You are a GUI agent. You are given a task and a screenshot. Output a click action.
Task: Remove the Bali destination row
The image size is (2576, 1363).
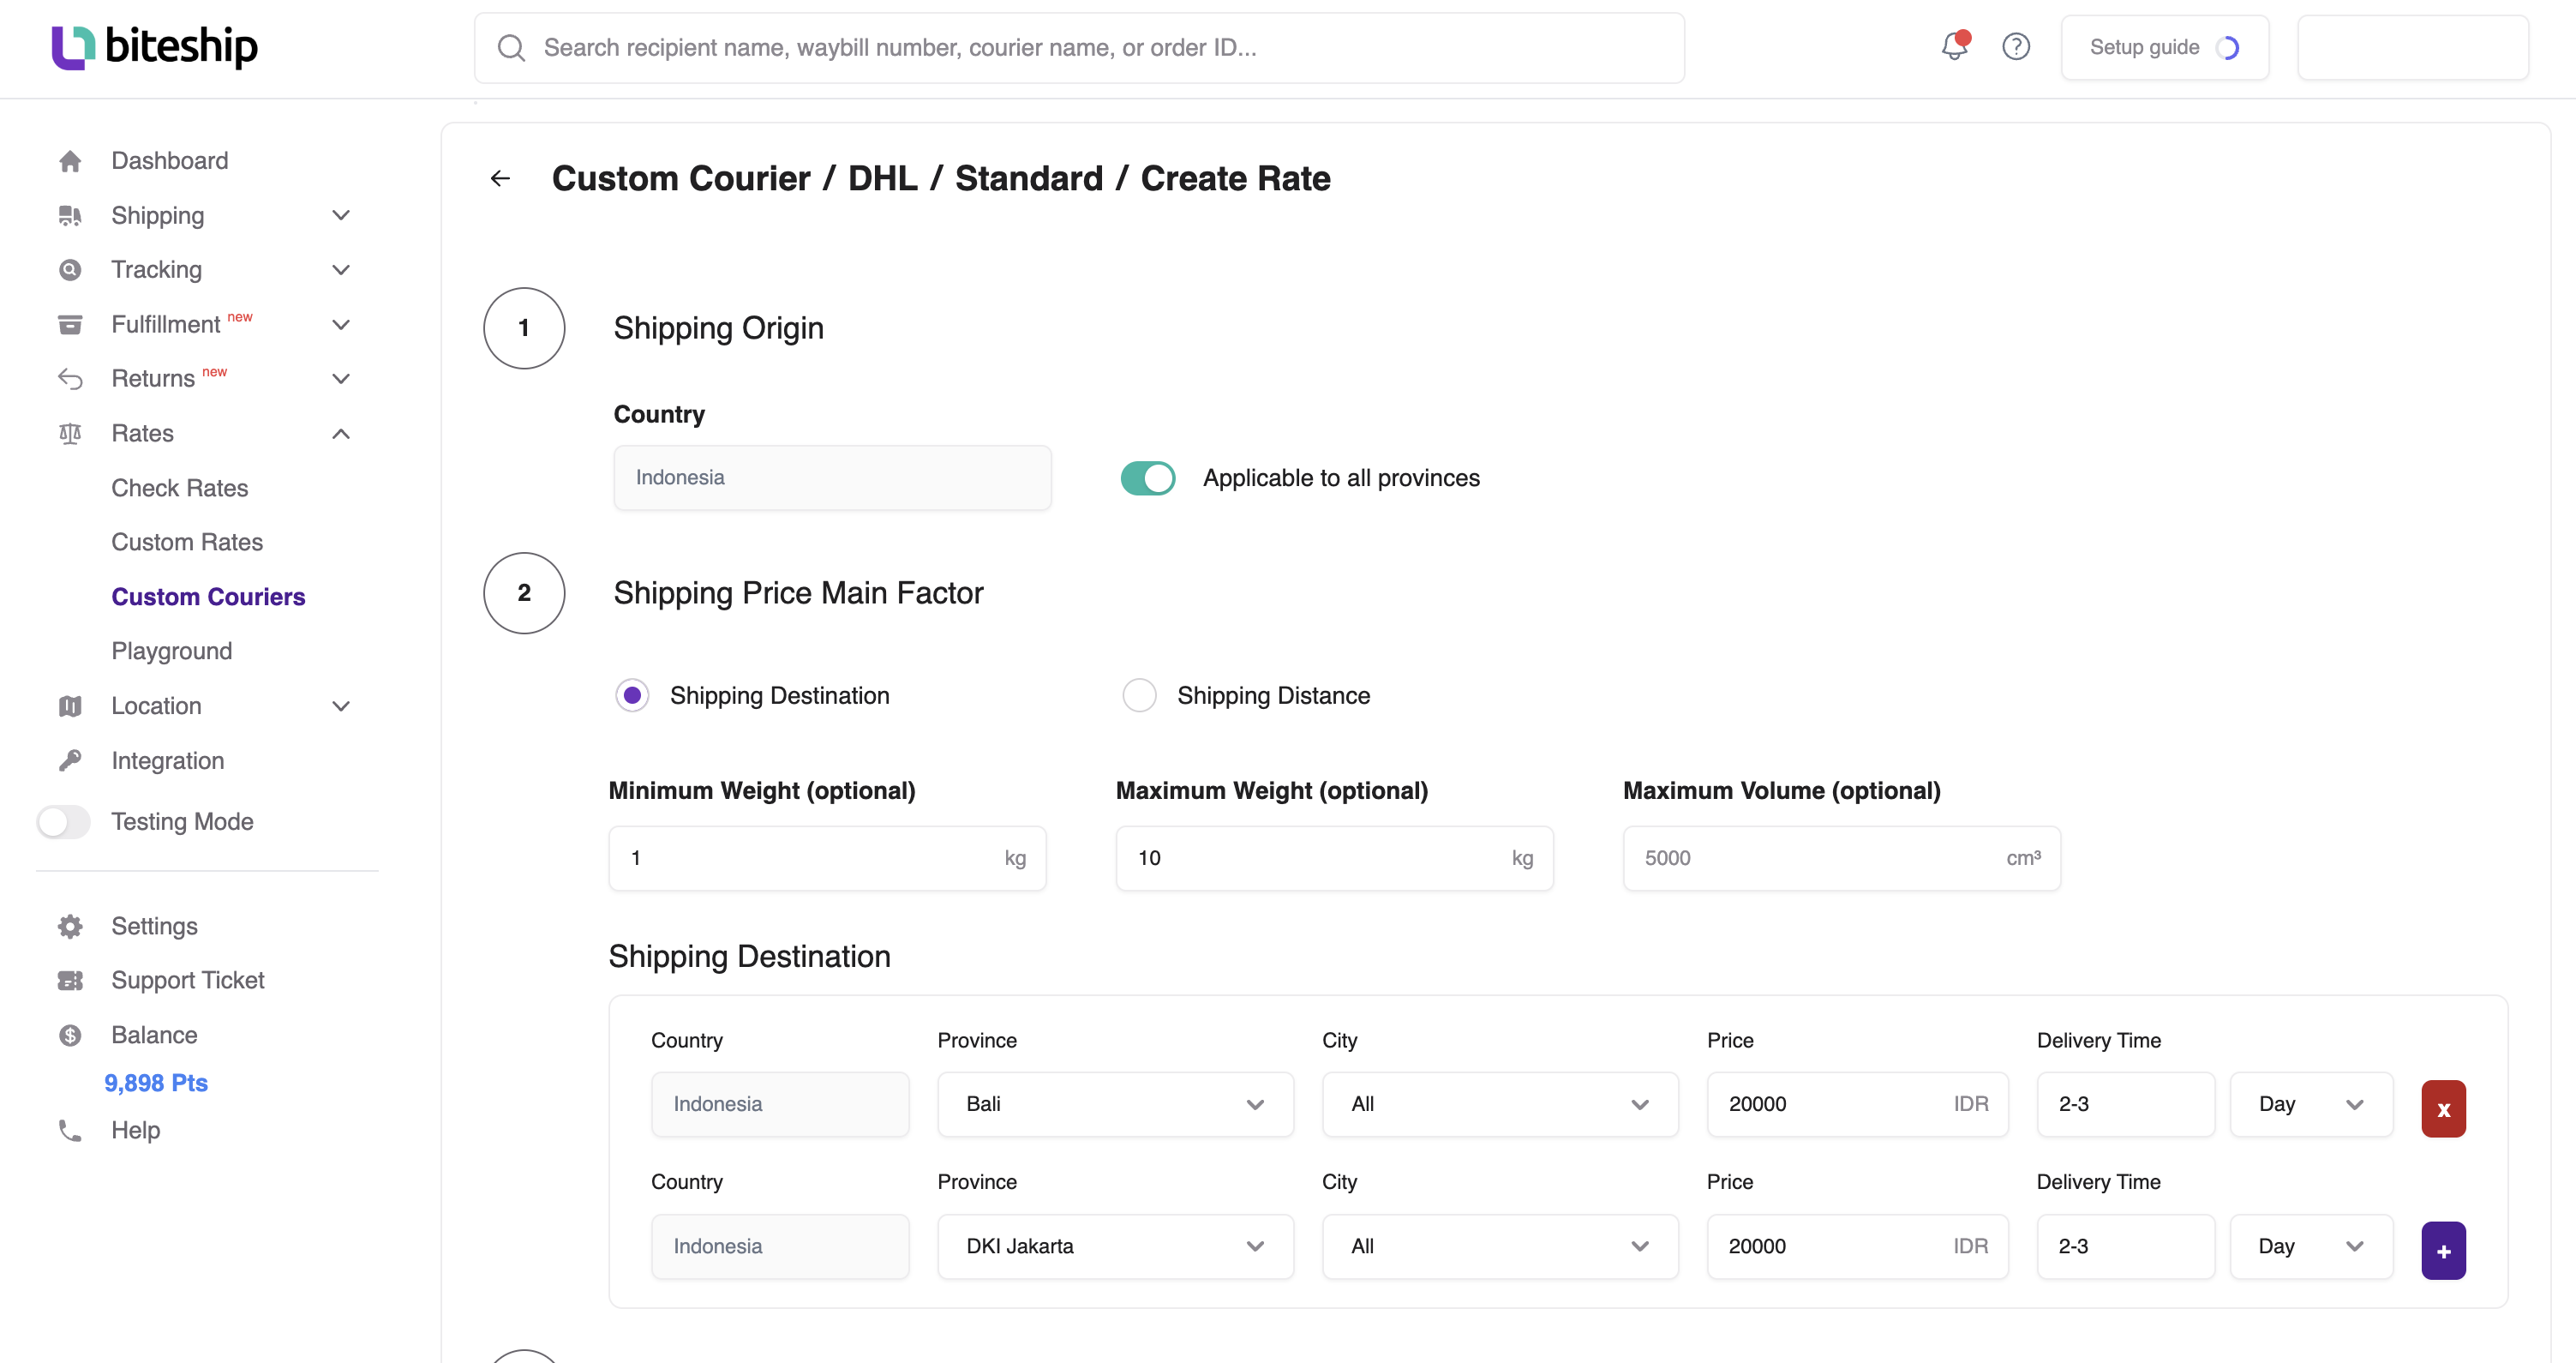(x=2443, y=1108)
